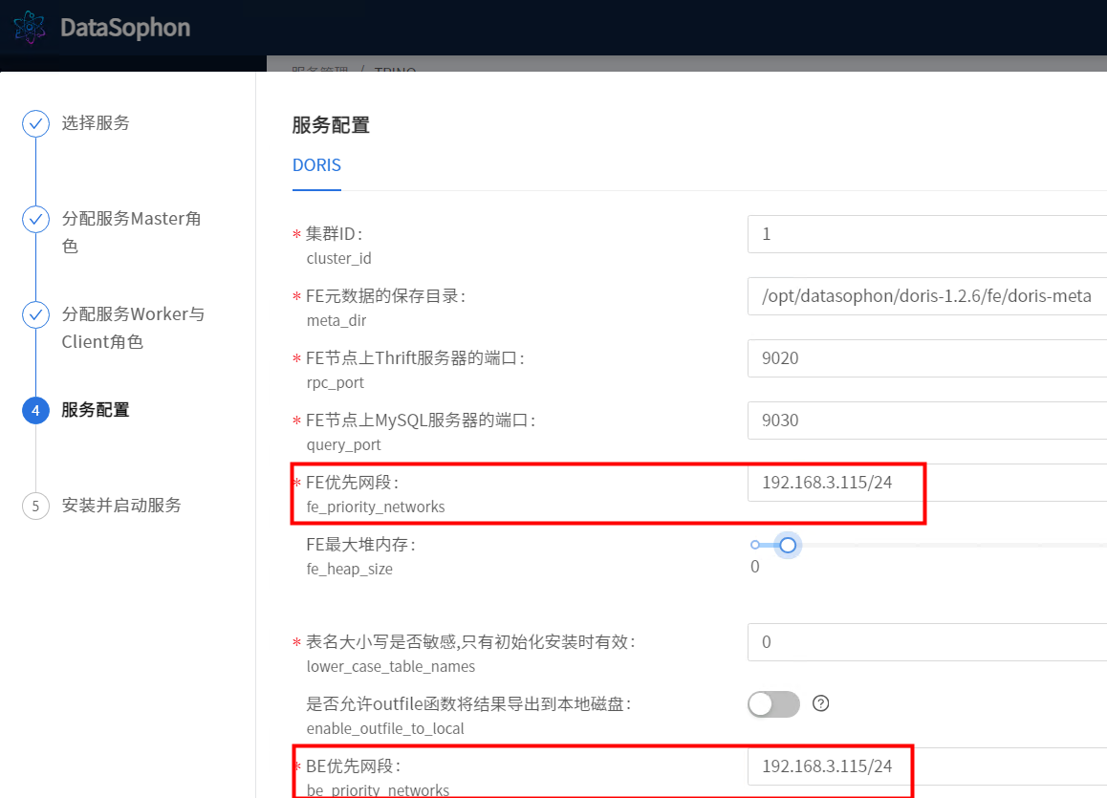
Task: Click the help question mark icon beside outfile toggle
Action: pyautogui.click(x=820, y=703)
